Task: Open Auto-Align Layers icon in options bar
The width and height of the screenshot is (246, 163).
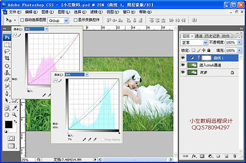Action: point(195,20)
